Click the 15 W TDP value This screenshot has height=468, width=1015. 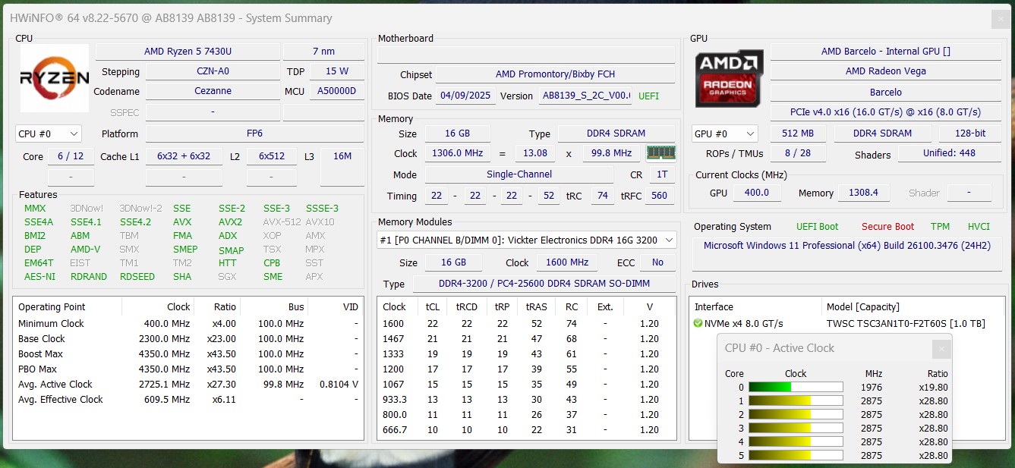[336, 71]
